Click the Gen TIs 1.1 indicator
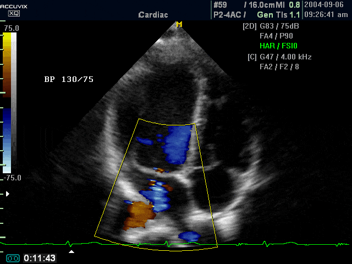The height and width of the screenshot is (264, 352). (x=278, y=15)
